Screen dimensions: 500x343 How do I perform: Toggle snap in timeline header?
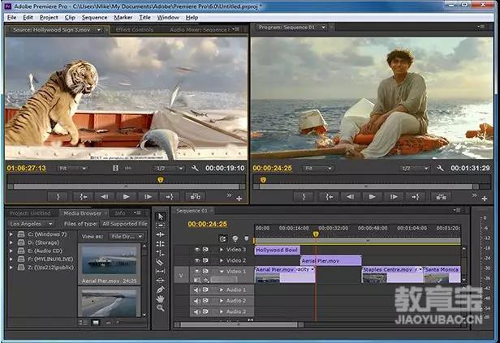point(223,238)
